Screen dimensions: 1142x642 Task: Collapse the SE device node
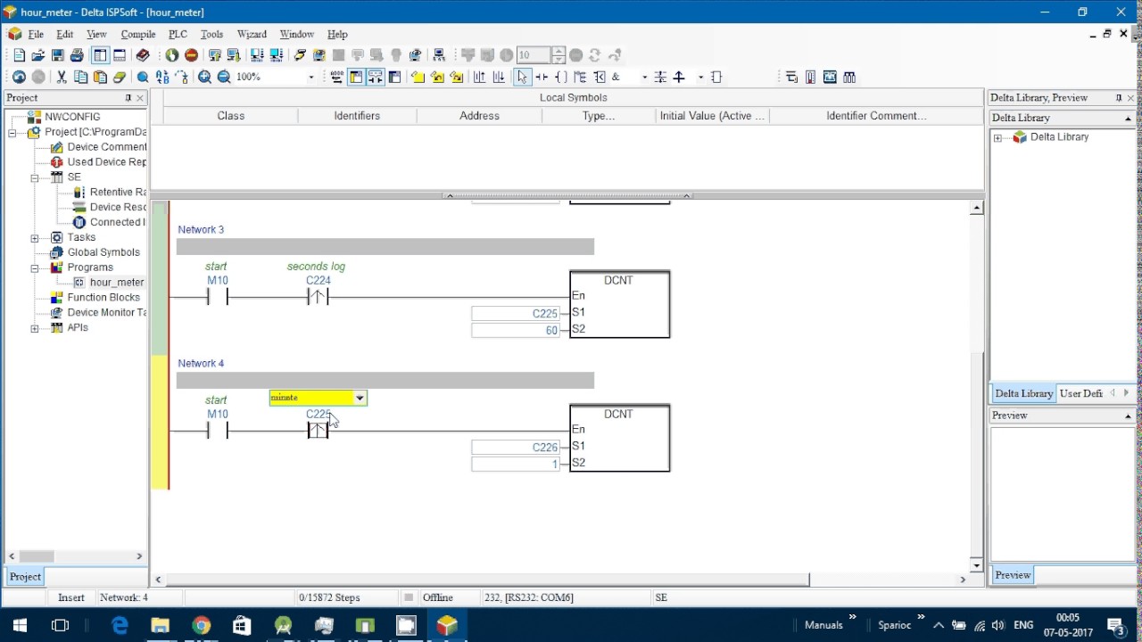[35, 177]
